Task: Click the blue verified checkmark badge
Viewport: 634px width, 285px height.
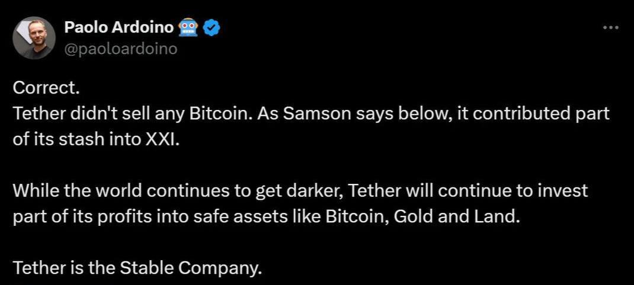Action: (x=211, y=28)
